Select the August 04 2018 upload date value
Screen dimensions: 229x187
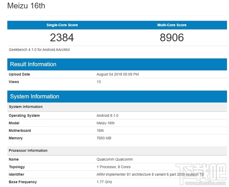pyautogui.click(x=118, y=75)
